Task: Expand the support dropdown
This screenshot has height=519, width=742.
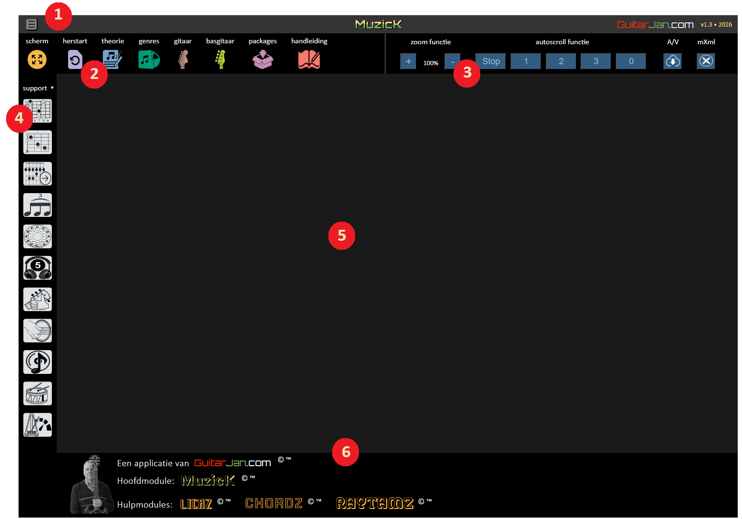Action: point(38,88)
